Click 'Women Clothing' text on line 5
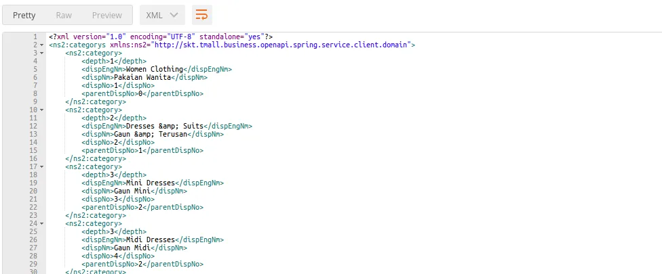Viewport: 662px width, 274px height. click(154, 69)
